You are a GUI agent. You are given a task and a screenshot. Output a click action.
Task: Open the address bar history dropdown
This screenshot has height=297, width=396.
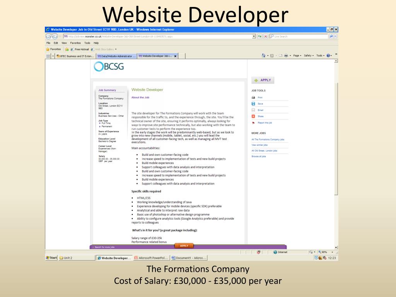click(254, 36)
